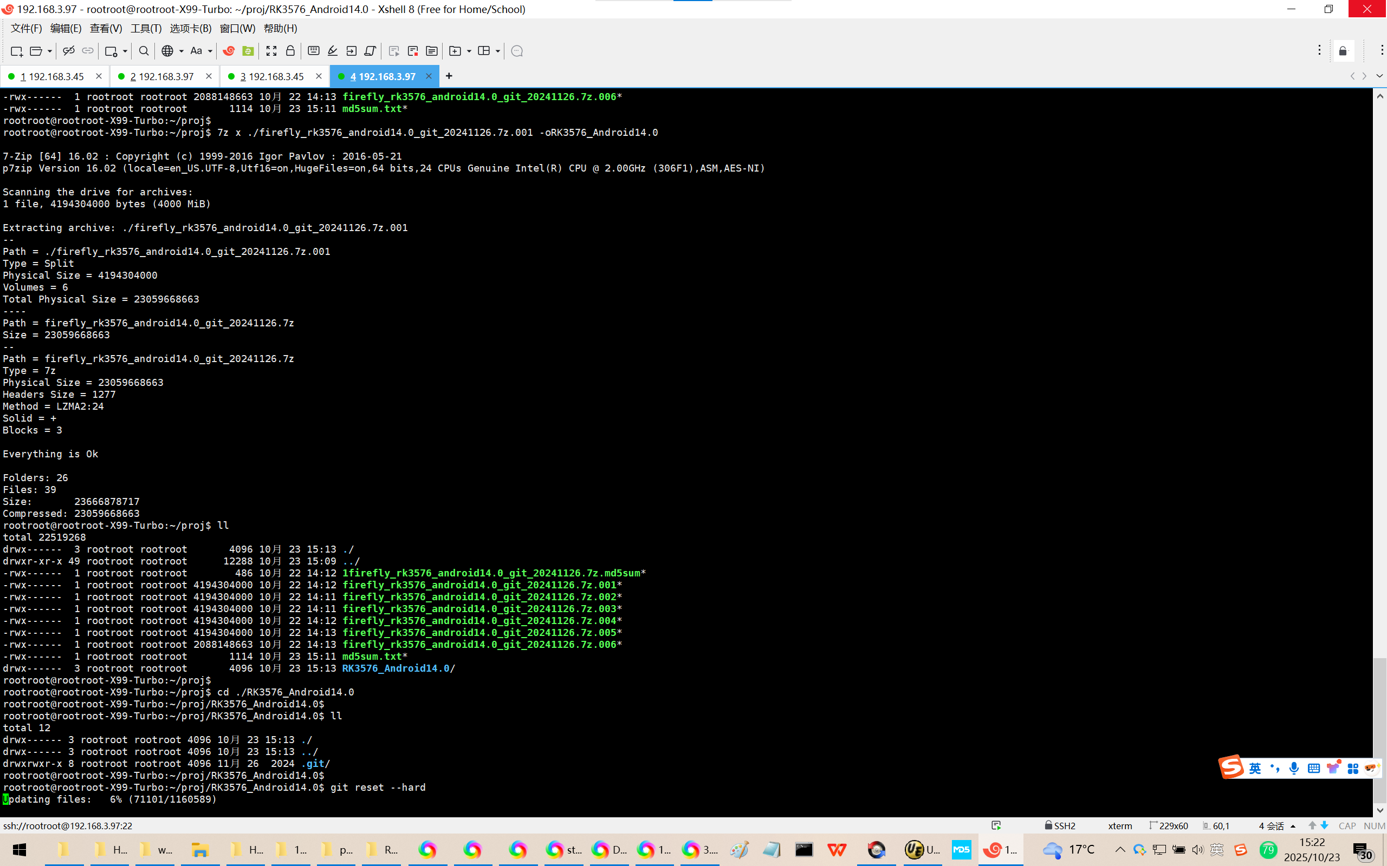Open the 工具(T) menu
This screenshot has width=1387, height=866.
click(146, 28)
